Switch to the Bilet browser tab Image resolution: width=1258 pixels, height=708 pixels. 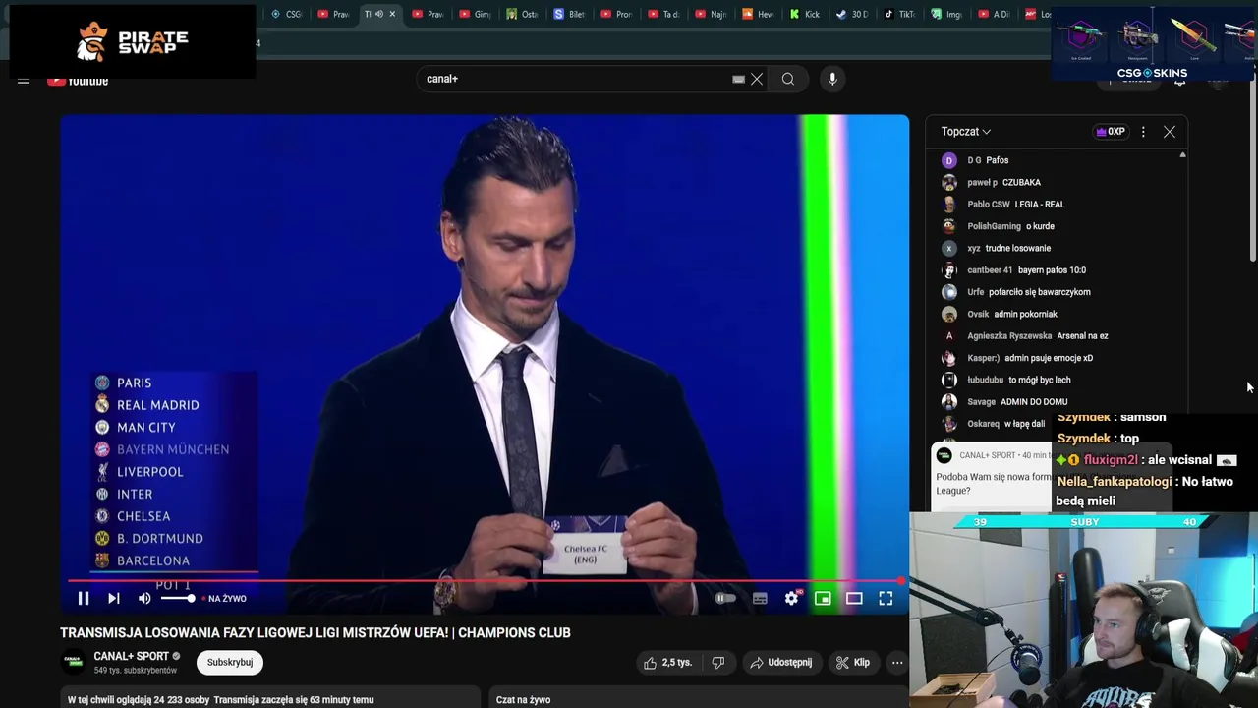click(569, 14)
